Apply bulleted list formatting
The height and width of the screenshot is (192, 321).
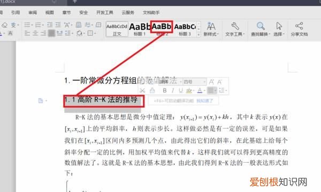(27, 25)
